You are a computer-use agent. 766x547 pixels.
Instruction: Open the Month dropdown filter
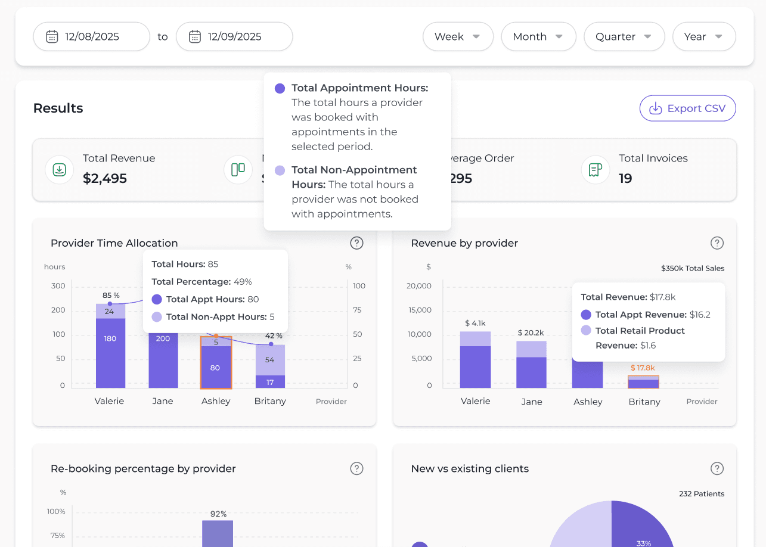pyautogui.click(x=538, y=36)
